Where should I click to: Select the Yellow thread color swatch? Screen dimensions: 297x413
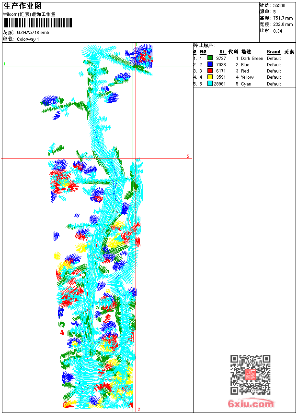pyautogui.click(x=210, y=77)
